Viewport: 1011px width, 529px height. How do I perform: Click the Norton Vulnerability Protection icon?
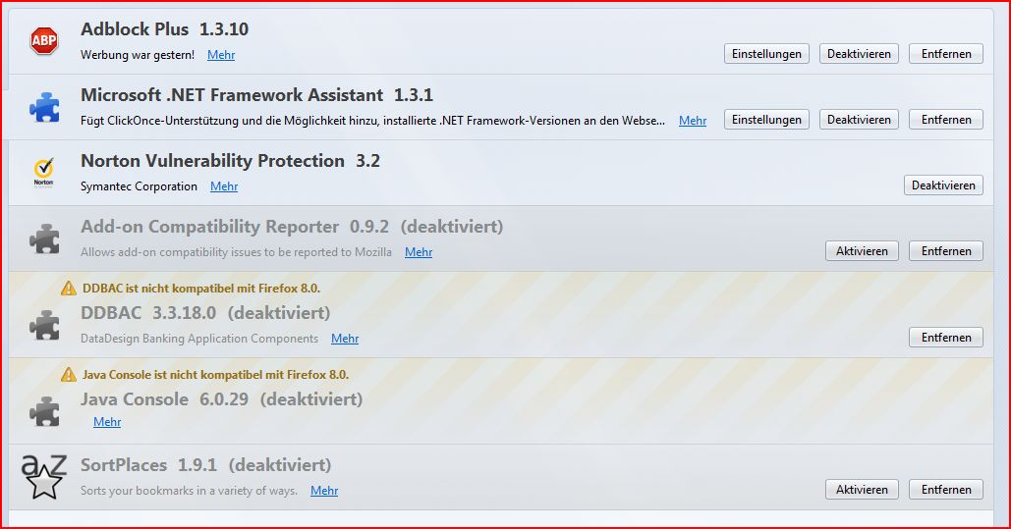pos(44,173)
